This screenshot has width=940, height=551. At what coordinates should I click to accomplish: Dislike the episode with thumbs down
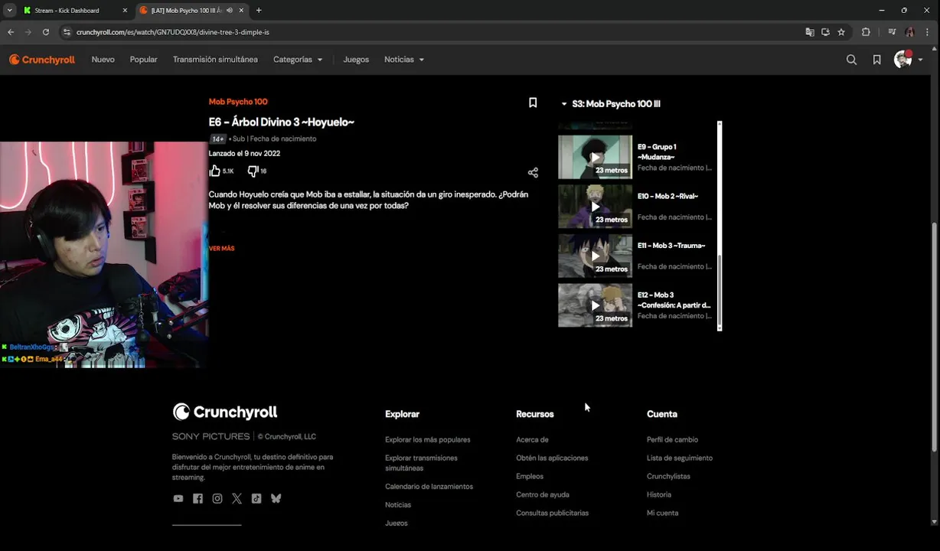[253, 171]
